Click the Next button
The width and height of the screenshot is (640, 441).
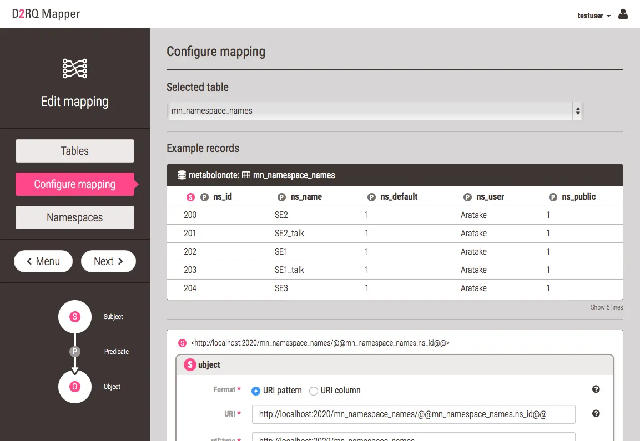[x=108, y=261]
